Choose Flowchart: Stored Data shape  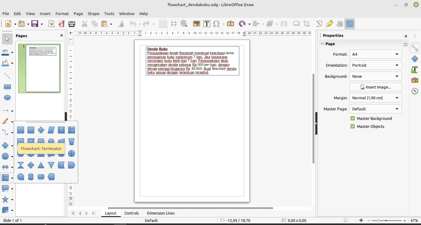(x=61, y=165)
